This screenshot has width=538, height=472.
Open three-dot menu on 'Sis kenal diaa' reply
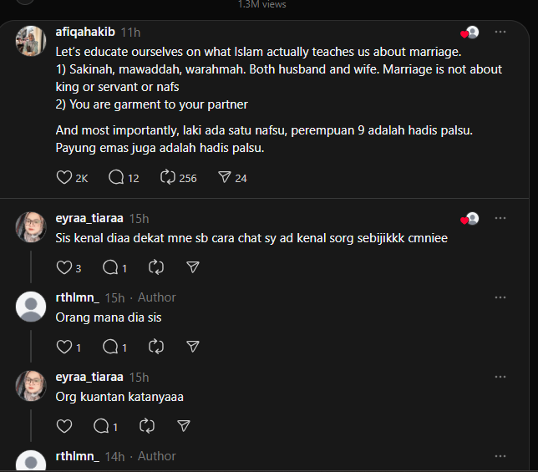pos(500,218)
